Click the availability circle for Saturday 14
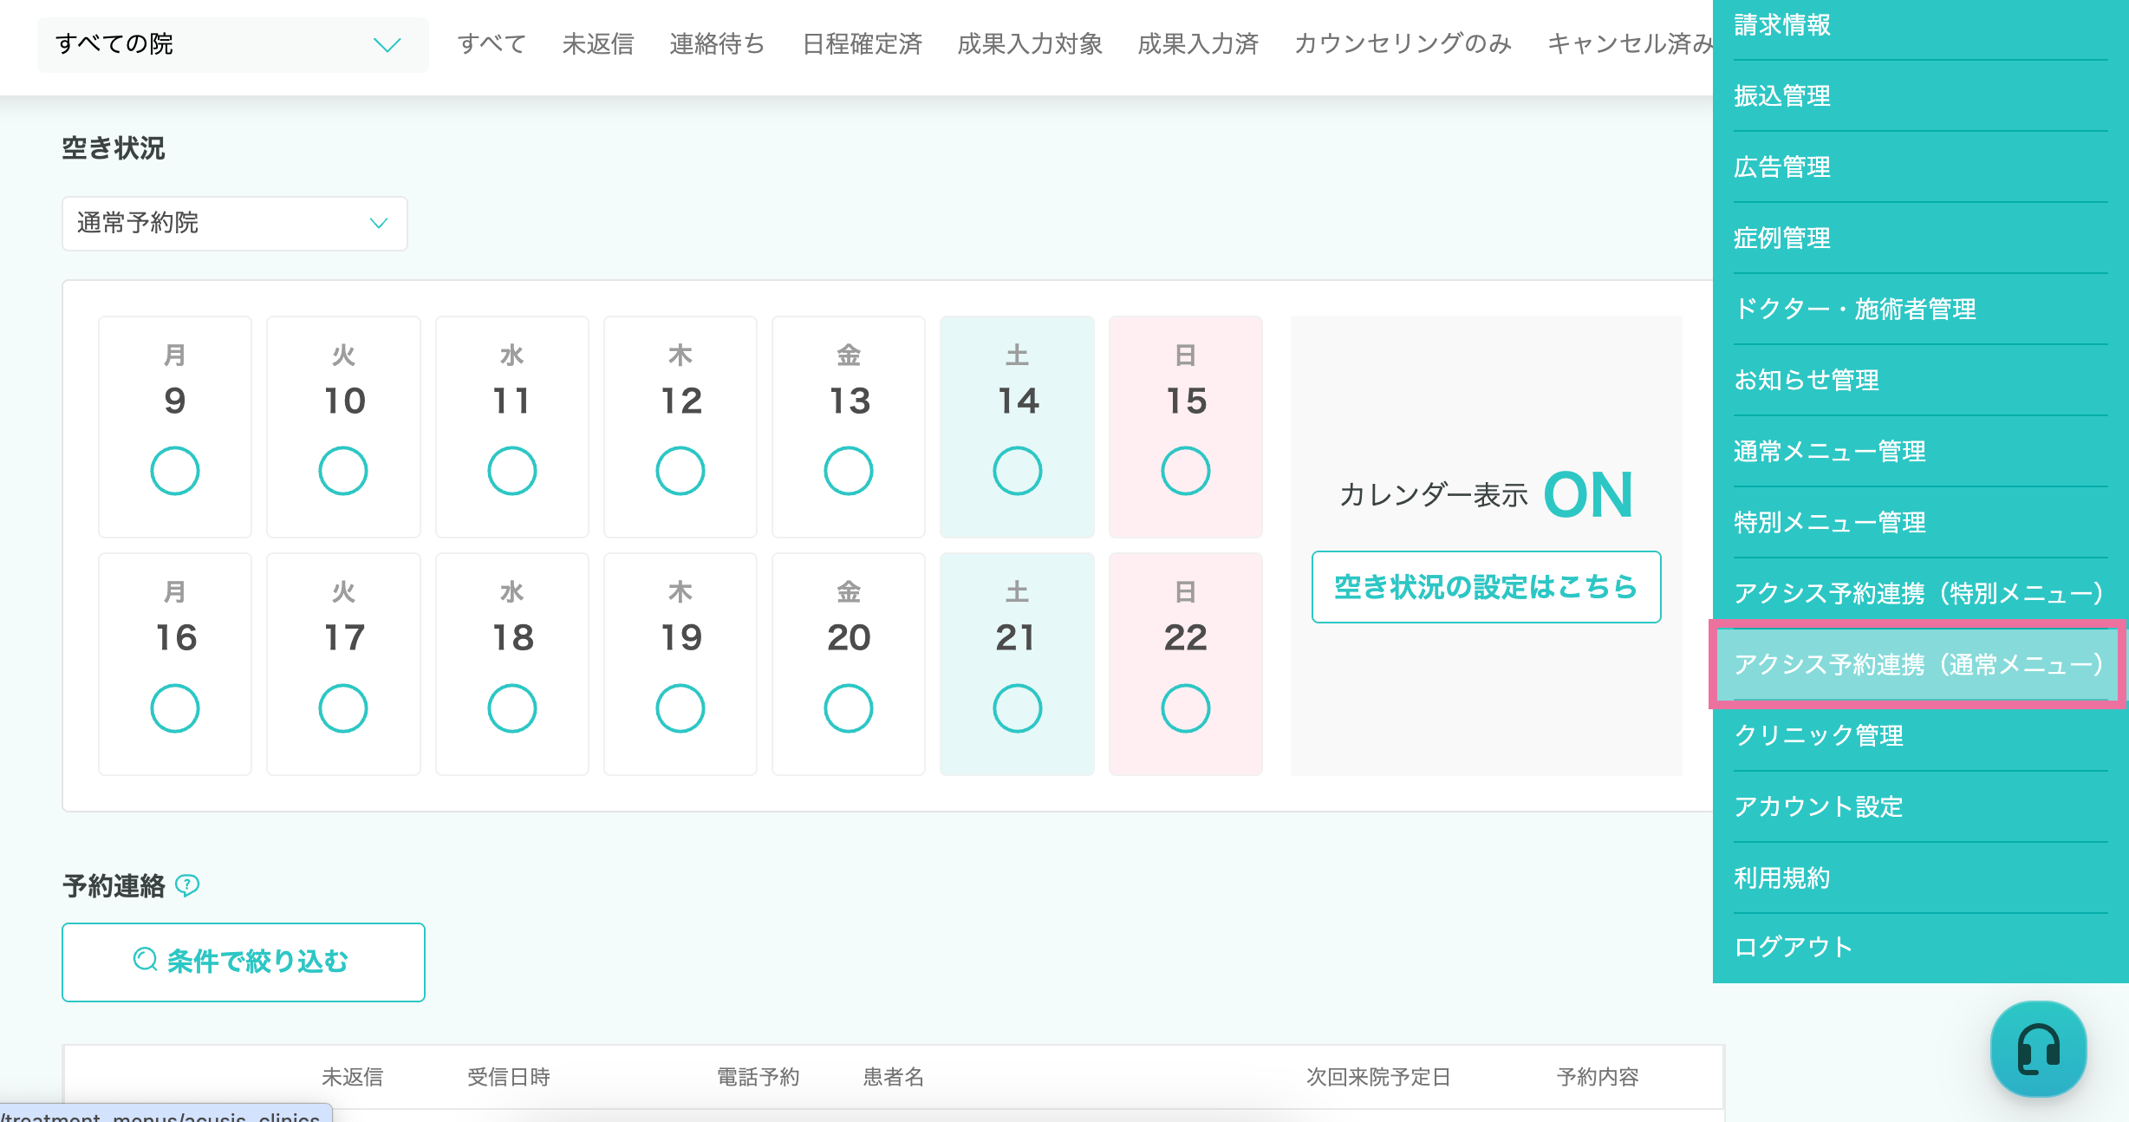 pyautogui.click(x=1017, y=471)
